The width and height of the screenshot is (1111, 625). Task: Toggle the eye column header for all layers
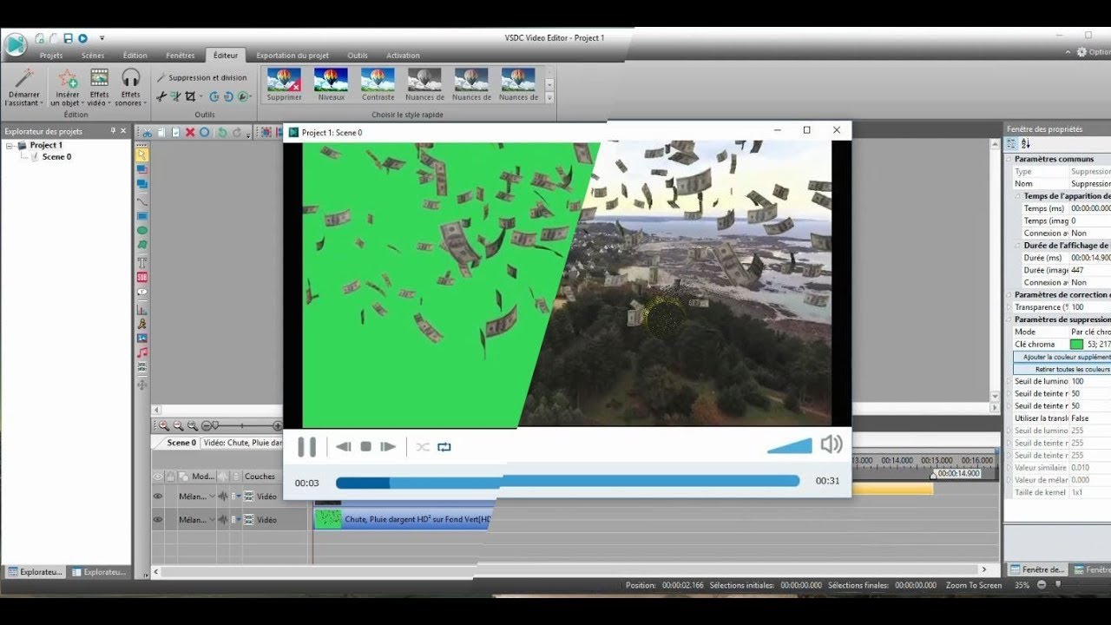tap(158, 477)
